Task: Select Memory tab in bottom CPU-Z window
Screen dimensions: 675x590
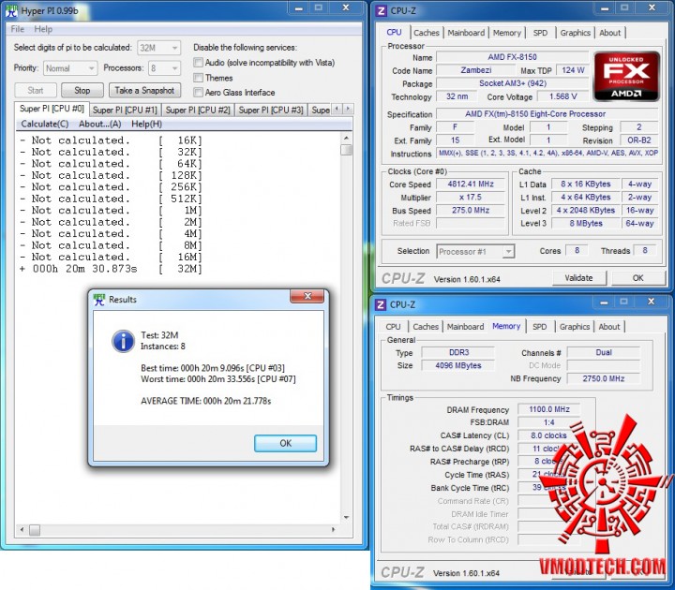Action: pos(506,327)
